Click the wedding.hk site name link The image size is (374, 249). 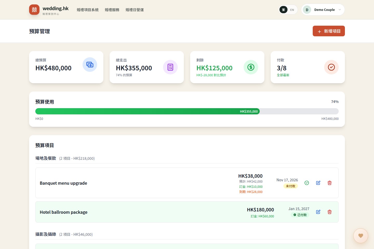tap(56, 9)
